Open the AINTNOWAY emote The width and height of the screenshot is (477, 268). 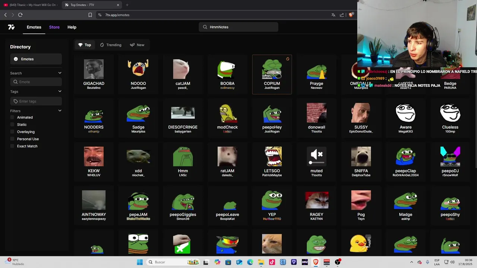click(x=94, y=205)
